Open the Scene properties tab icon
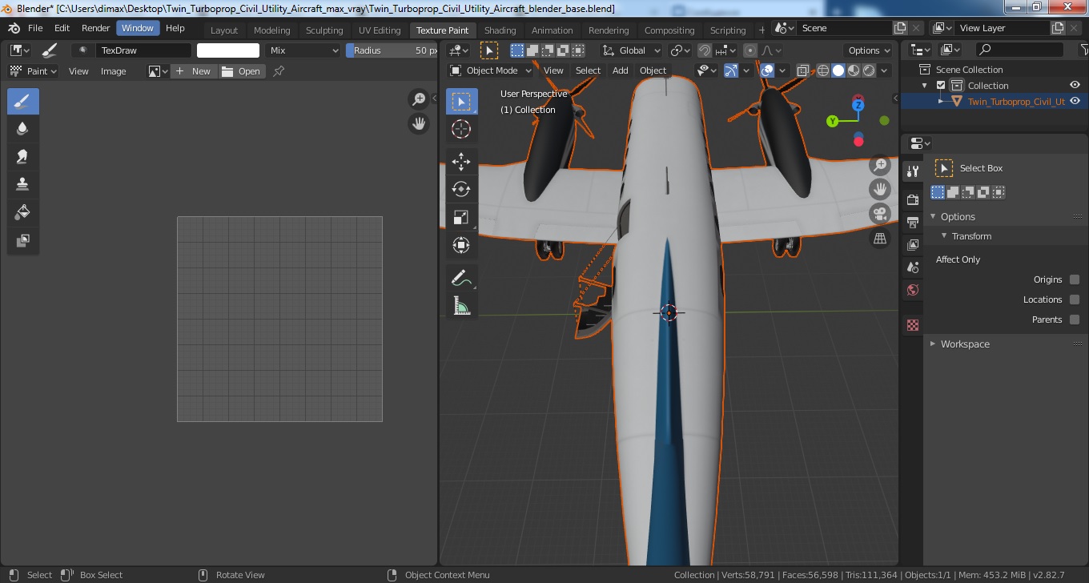This screenshot has width=1089, height=583. tap(912, 267)
